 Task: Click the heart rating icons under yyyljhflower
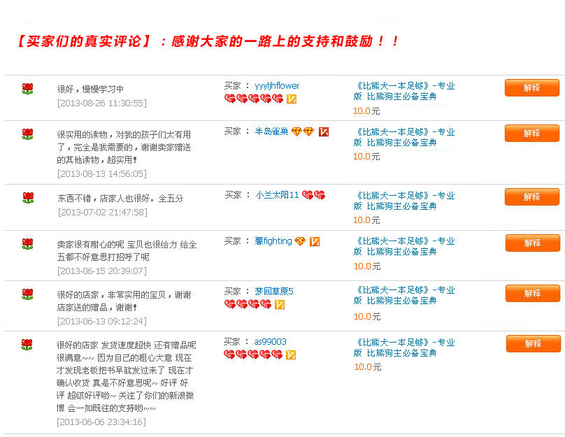tap(253, 99)
